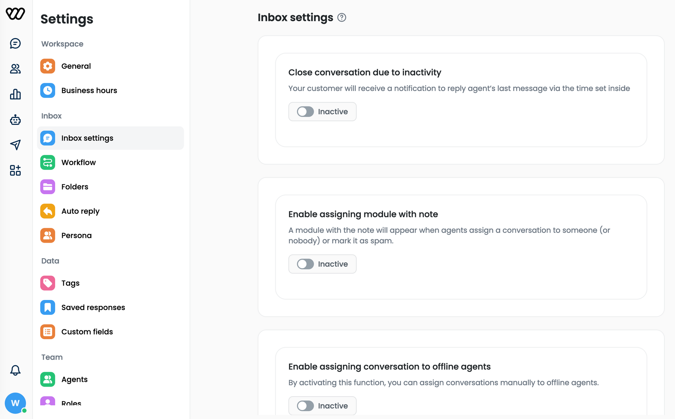Select Inbox settings menu item
The image size is (675, 419).
pos(110,138)
